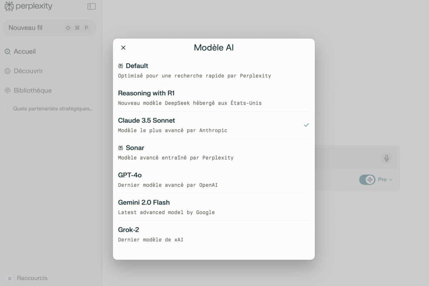This screenshot has height=286, width=429.
Task: Click the microphone dictation icon
Action: click(386, 158)
